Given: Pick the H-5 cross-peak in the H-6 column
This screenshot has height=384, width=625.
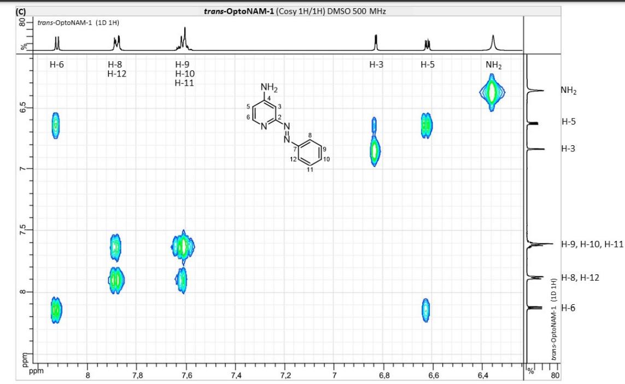Looking at the screenshot, I should (x=56, y=125).
